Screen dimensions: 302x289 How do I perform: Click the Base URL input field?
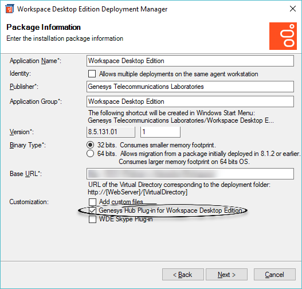190,174
